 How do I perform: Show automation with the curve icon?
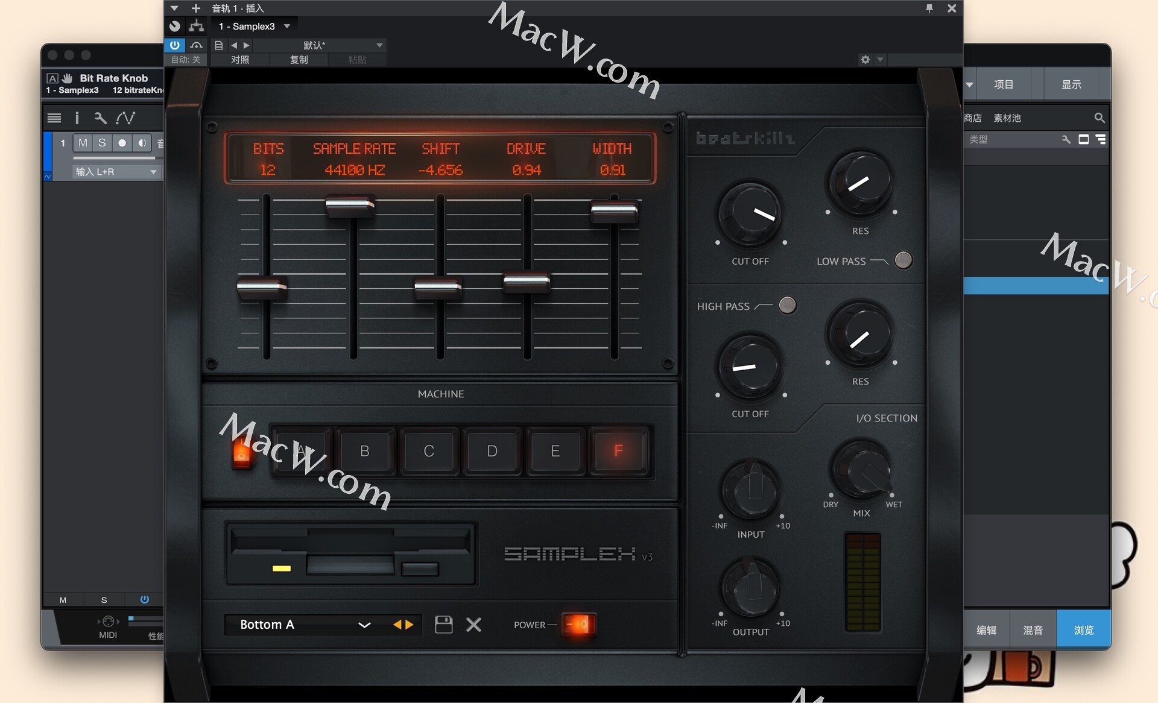pyautogui.click(x=125, y=118)
